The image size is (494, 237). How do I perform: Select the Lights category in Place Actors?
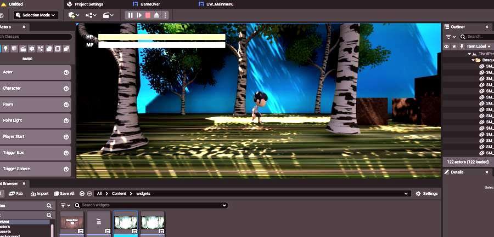[x=5, y=49]
